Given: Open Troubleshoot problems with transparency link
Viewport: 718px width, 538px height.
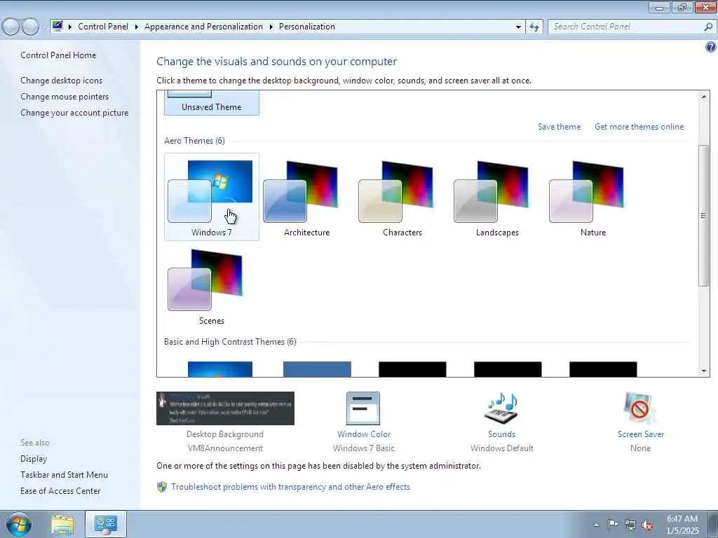Looking at the screenshot, I should click(x=290, y=487).
